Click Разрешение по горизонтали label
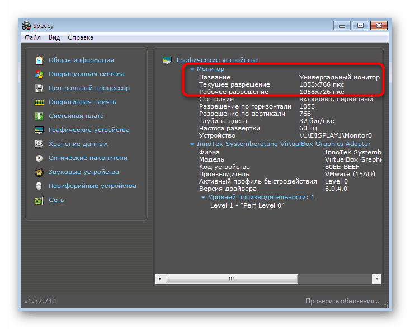The width and height of the screenshot is (410, 329). 245,106
